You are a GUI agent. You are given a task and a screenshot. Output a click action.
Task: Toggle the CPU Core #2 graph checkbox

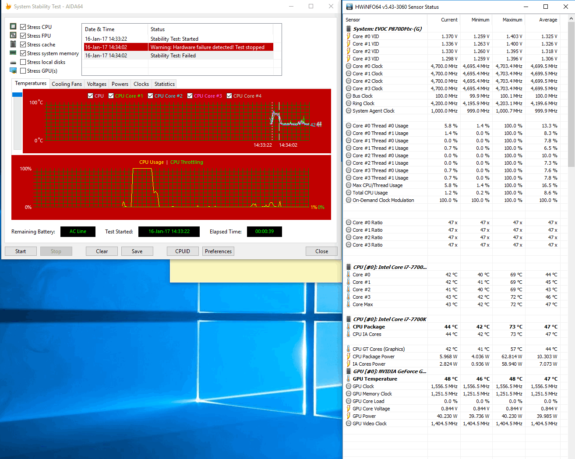click(150, 96)
